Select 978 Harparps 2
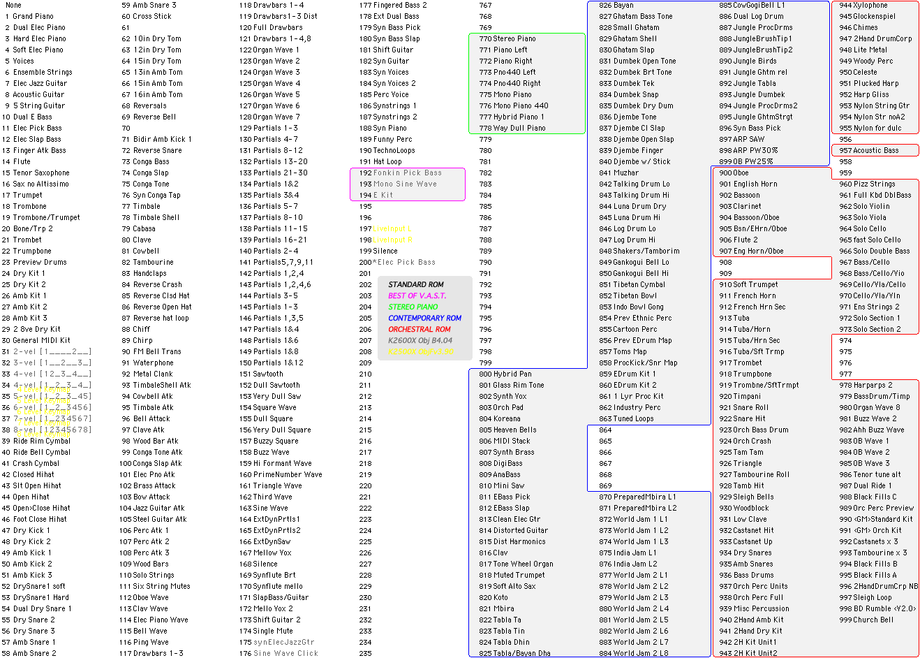 coord(866,385)
